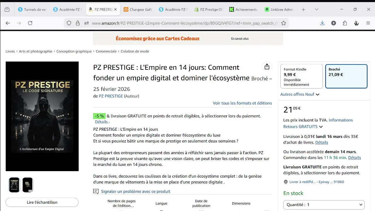Expand the Autres offres Neuf dropdown
The height and width of the screenshot is (211, 375).
coord(300,94)
